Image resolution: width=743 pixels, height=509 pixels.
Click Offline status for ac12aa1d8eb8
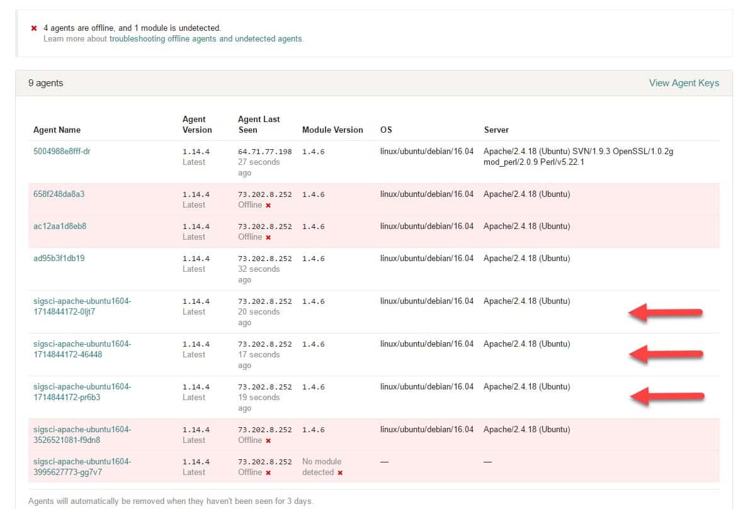pos(250,237)
